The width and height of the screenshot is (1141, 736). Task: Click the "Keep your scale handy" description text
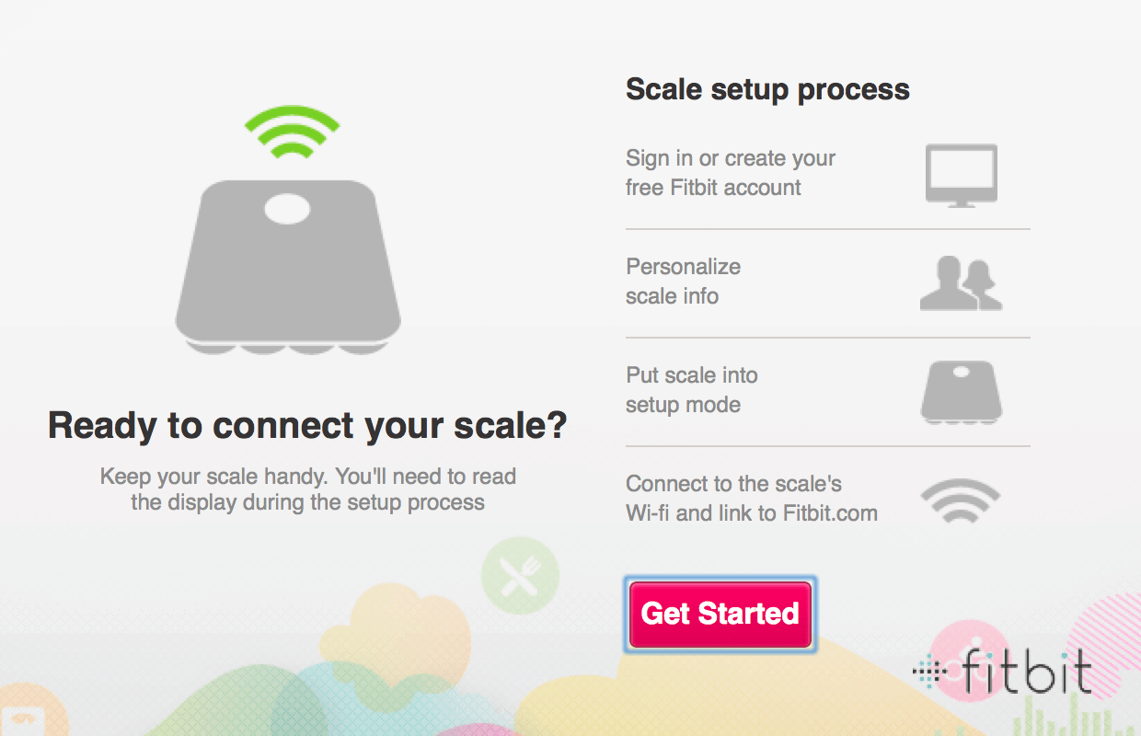pyautogui.click(x=307, y=489)
